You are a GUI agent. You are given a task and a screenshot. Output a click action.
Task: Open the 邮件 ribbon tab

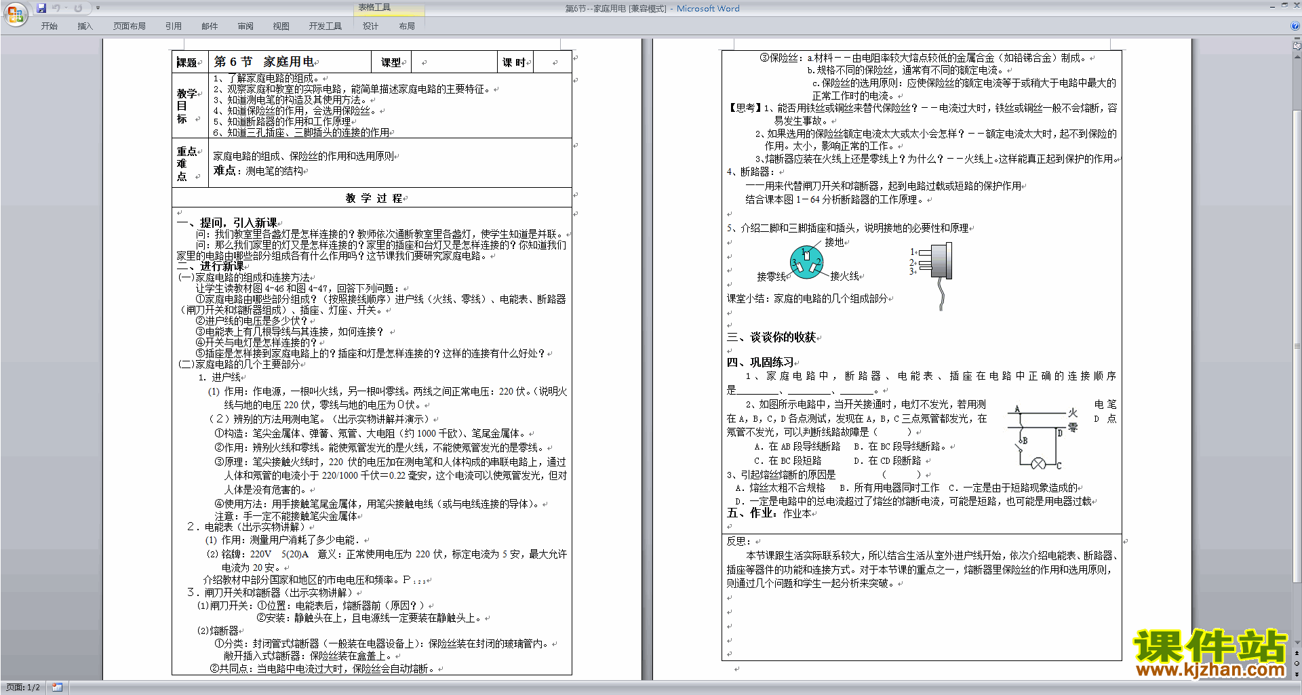tap(210, 26)
